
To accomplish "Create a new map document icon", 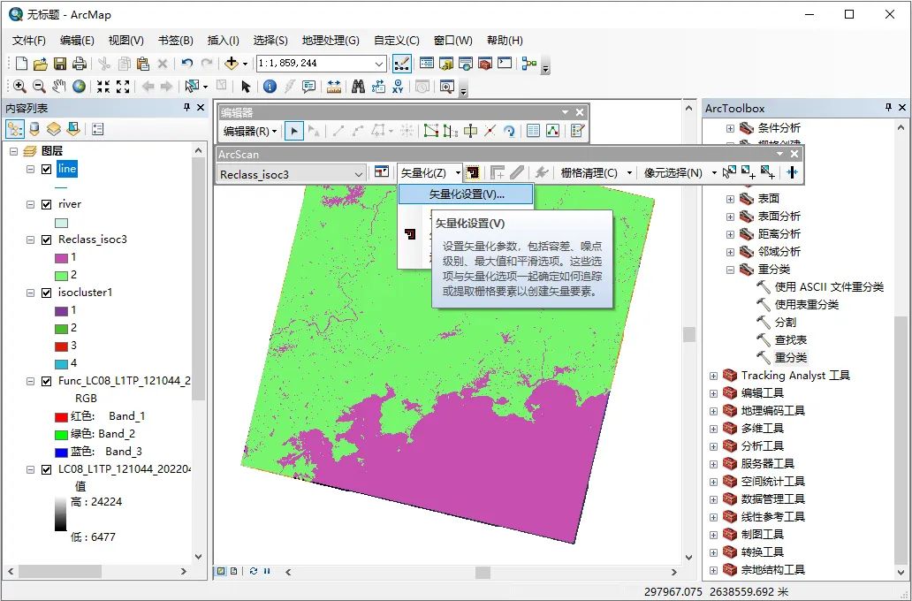I will click(21, 64).
